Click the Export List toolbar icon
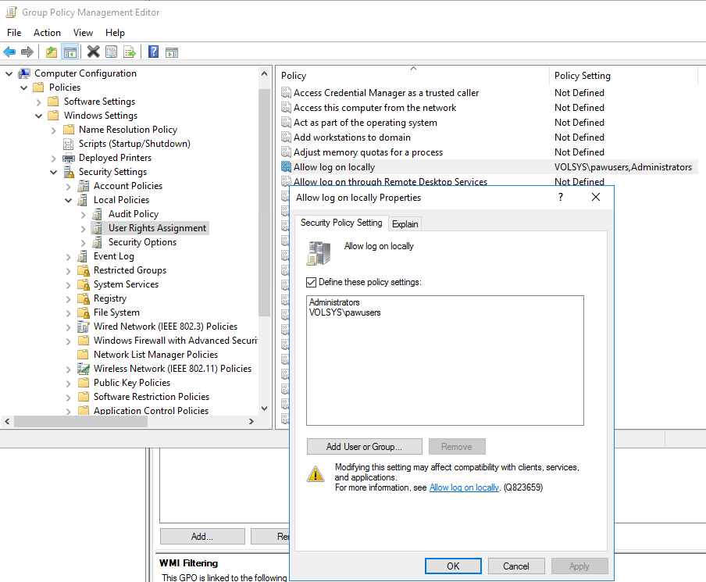The image size is (706, 582). pyautogui.click(x=130, y=52)
